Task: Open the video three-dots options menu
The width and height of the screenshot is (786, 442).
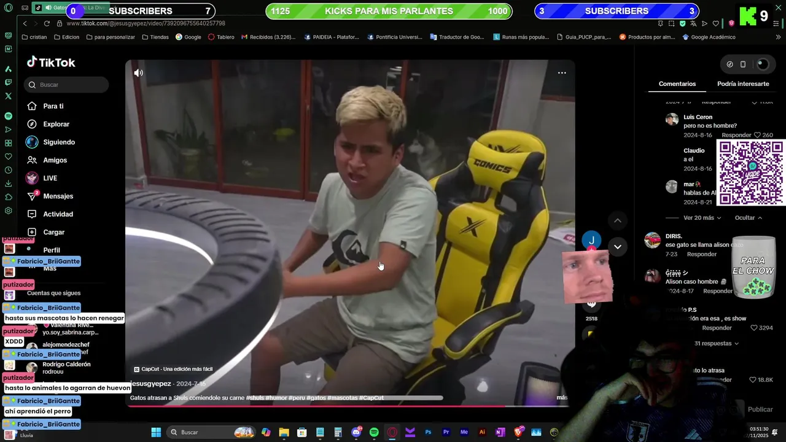Action: pyautogui.click(x=561, y=72)
